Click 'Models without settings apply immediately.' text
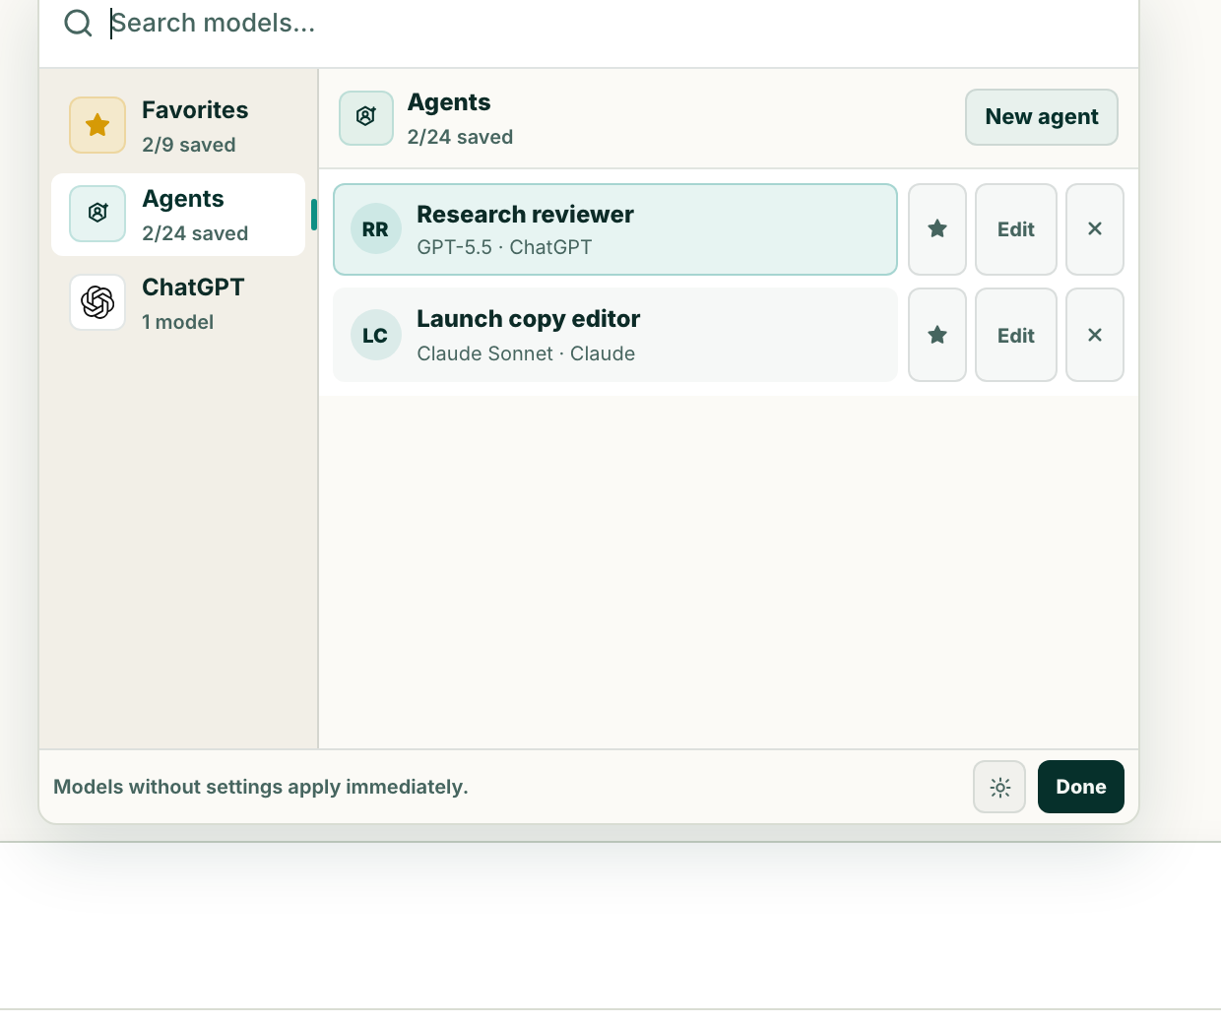Viewport: 1221px width, 1024px height. click(x=261, y=787)
